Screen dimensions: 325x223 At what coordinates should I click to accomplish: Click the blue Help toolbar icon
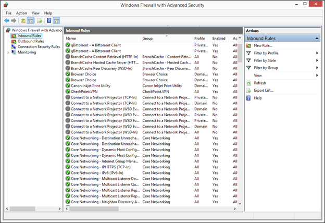(x=49, y=20)
